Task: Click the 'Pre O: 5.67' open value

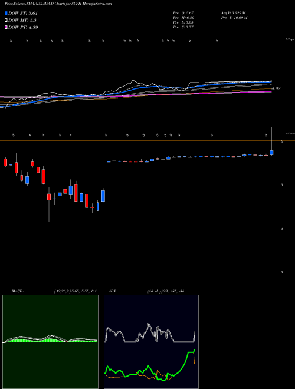Action: pyautogui.click(x=183, y=13)
